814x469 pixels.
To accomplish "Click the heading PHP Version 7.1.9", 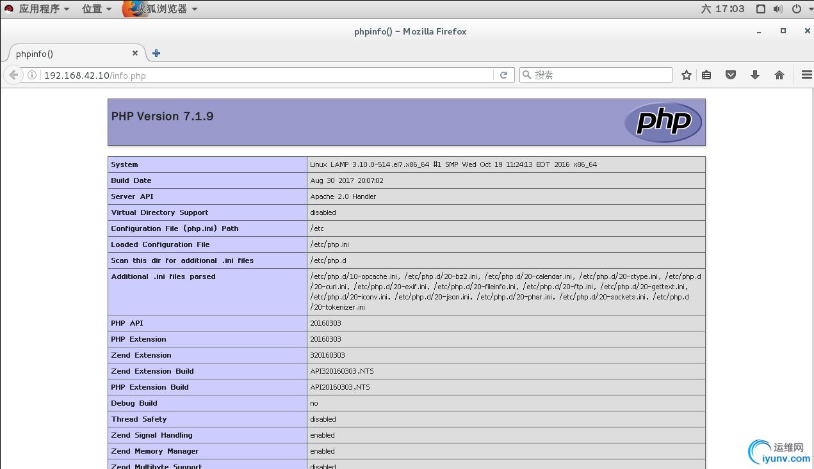I will (x=163, y=116).
